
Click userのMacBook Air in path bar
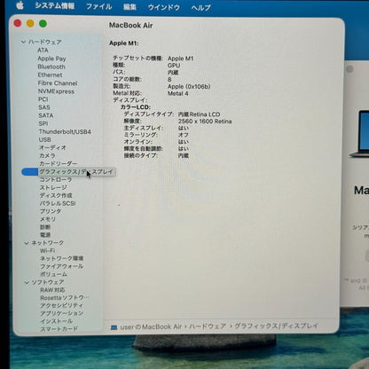pos(151,327)
